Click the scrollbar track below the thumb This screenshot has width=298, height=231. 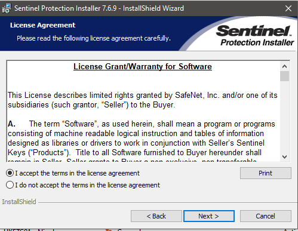tap(285, 117)
